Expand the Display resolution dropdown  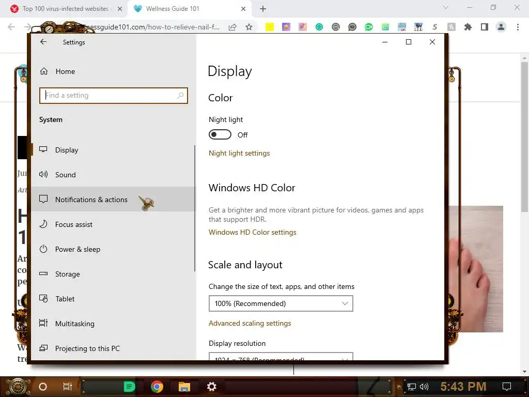281,357
